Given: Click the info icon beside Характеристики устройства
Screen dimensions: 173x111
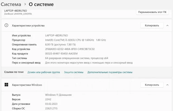Looking at the screenshot, I should (x=6, y=25).
